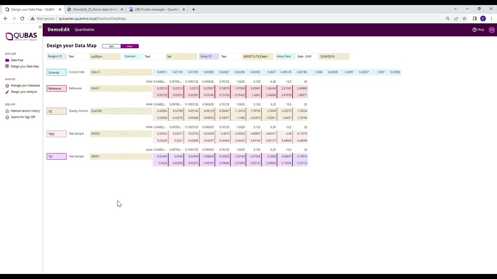This screenshot has width=497, height=279.
Task: Click the QUBAS logo
Action: coord(21,36)
